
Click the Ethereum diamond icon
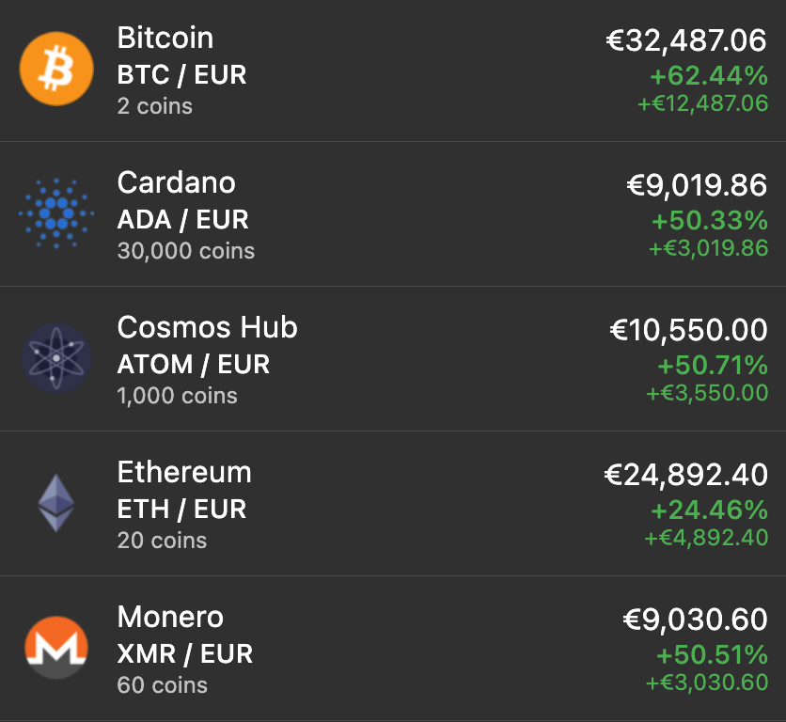click(x=56, y=503)
